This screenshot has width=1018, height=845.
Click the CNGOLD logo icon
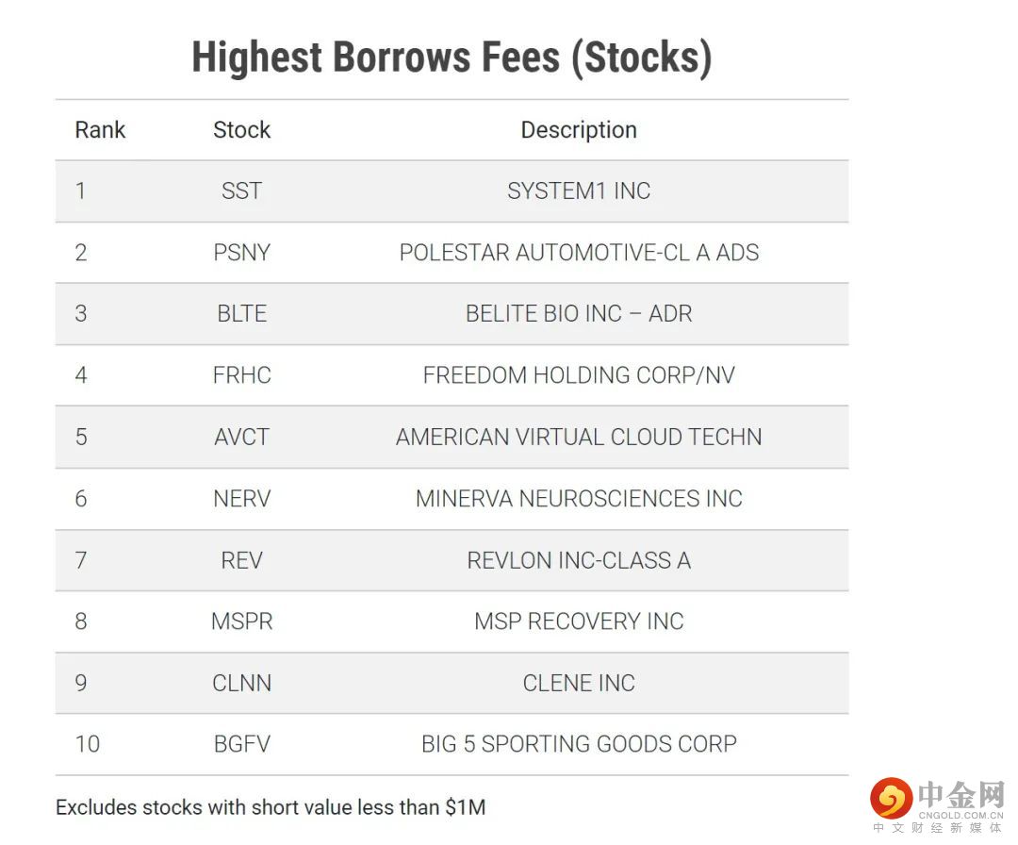click(891, 800)
